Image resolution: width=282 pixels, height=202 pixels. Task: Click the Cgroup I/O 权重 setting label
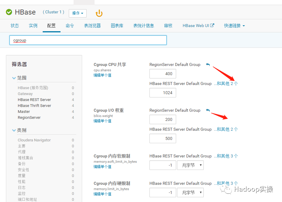(109, 111)
